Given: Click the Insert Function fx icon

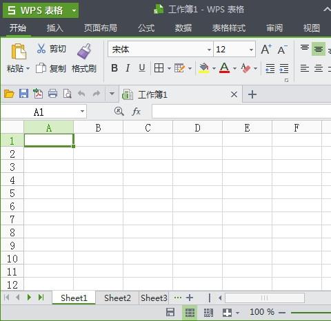Looking at the screenshot, I should pyautogui.click(x=136, y=112).
